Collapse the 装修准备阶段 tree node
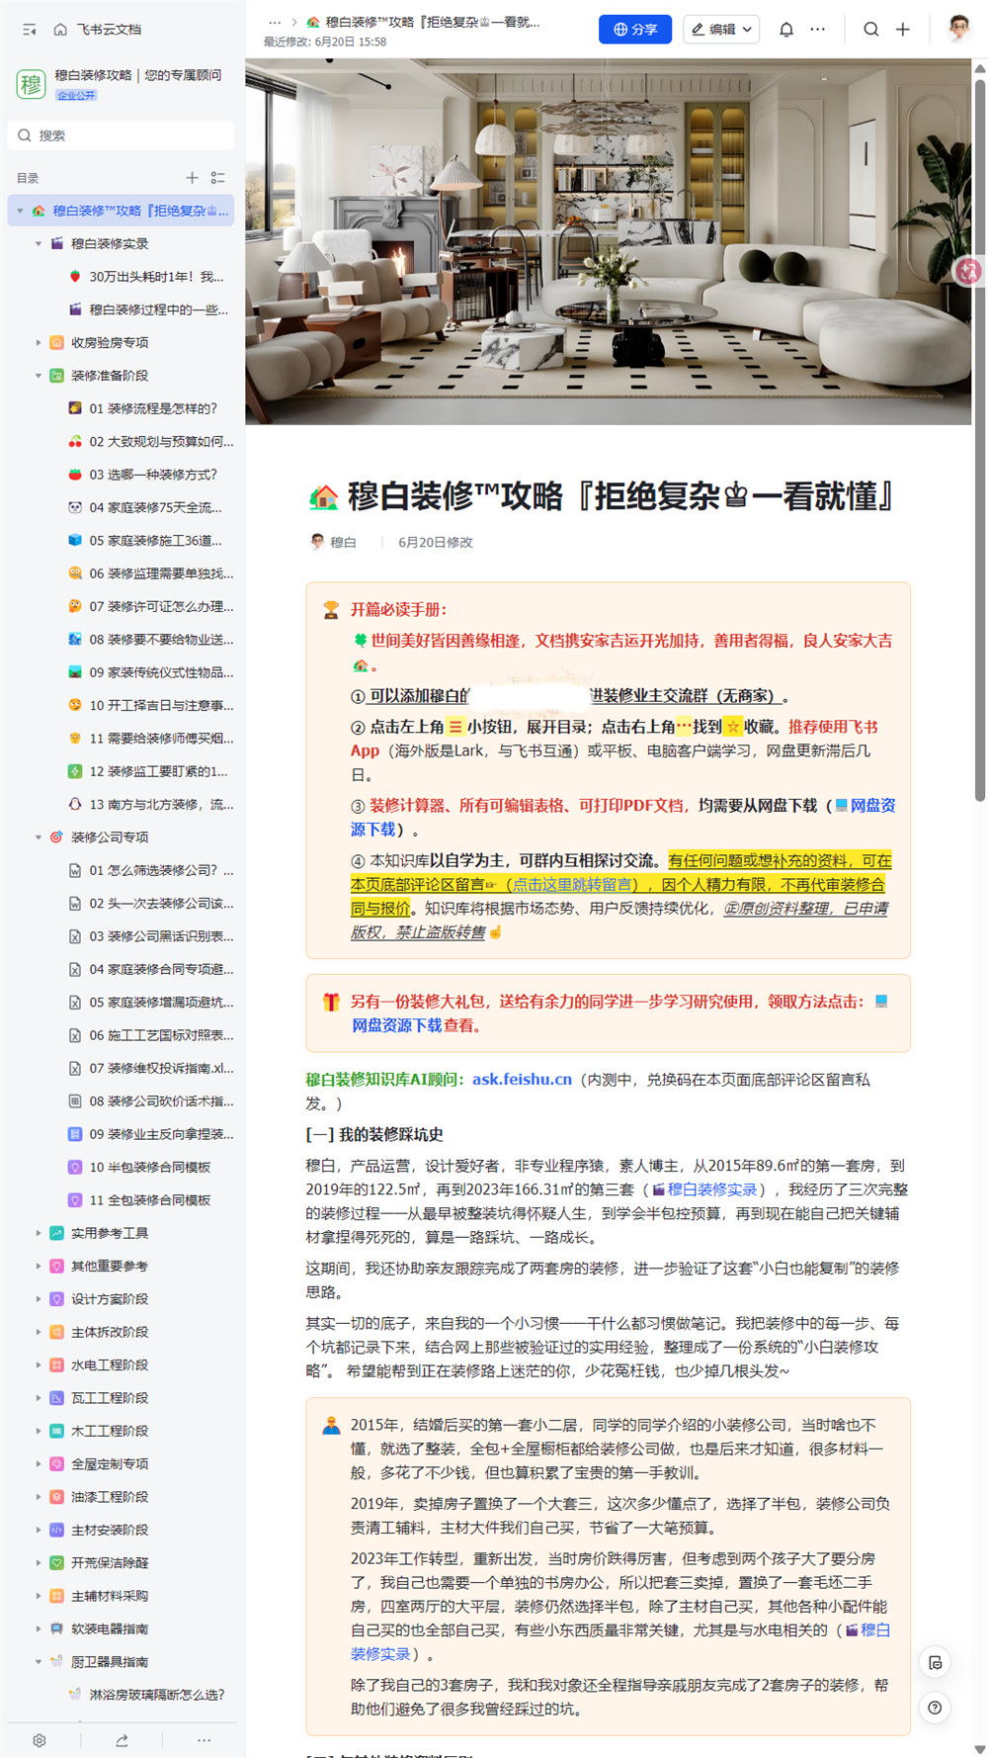 (39, 376)
